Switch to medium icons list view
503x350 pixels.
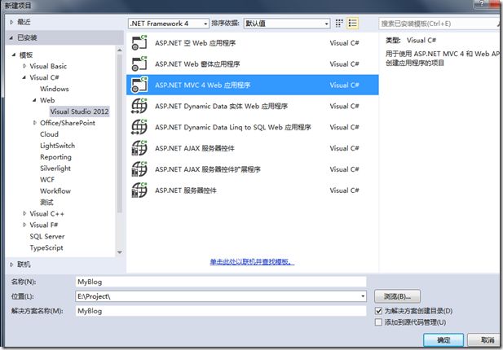(x=352, y=24)
